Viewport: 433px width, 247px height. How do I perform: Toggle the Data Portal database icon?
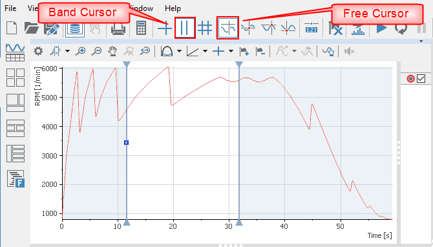75,28
